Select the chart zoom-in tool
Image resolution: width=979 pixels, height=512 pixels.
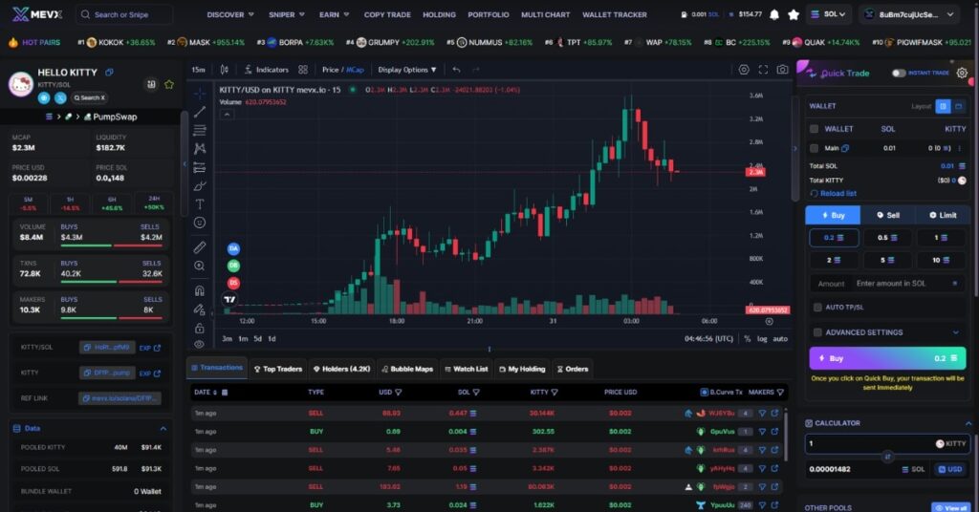point(199,267)
